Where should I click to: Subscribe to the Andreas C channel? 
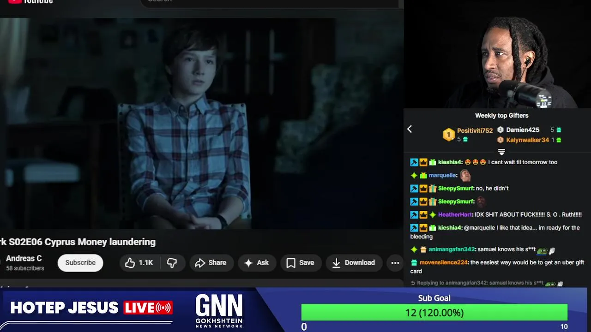pyautogui.click(x=80, y=262)
